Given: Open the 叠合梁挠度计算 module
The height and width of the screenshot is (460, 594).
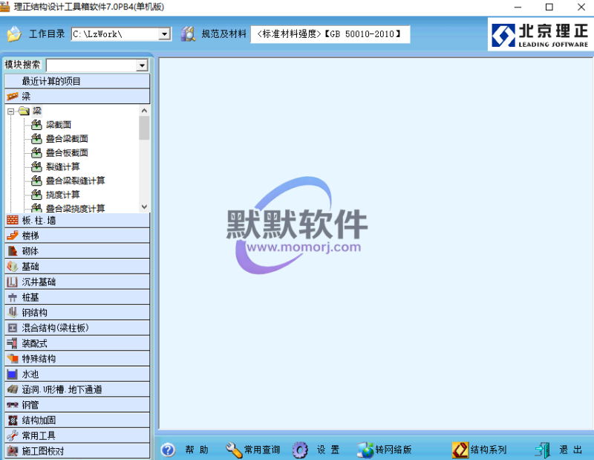Looking at the screenshot, I should 75,208.
